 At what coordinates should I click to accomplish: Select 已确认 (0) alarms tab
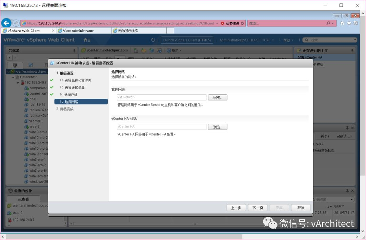[x=344, y=136]
